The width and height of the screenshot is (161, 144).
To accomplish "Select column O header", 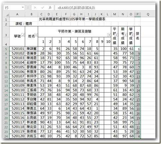I will click(131, 14).
